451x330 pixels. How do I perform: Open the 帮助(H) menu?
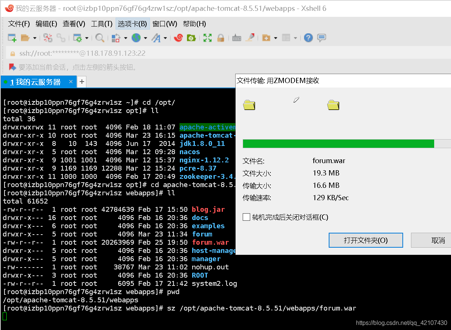tap(194, 24)
